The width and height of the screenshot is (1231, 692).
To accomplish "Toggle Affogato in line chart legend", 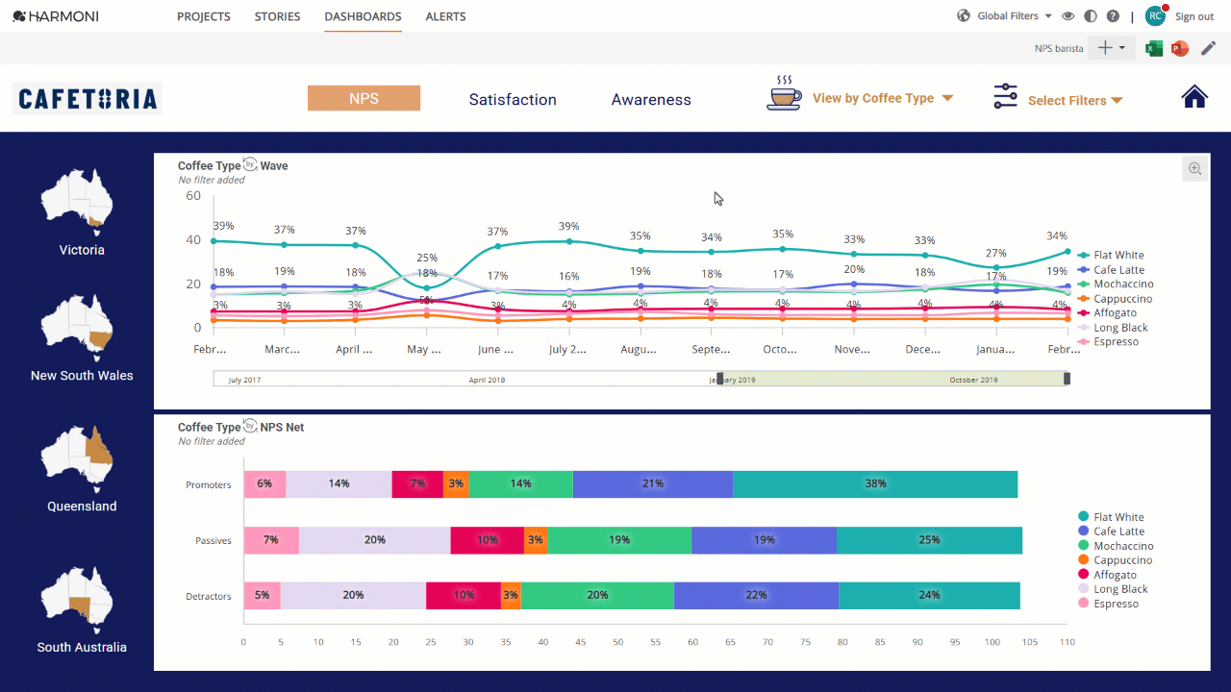I will click(1108, 313).
